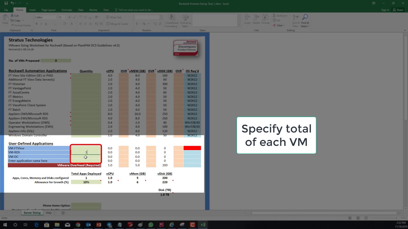This screenshot has width=408, height=229.
Task: Switch to the Data tab
Action: click(x=81, y=10)
